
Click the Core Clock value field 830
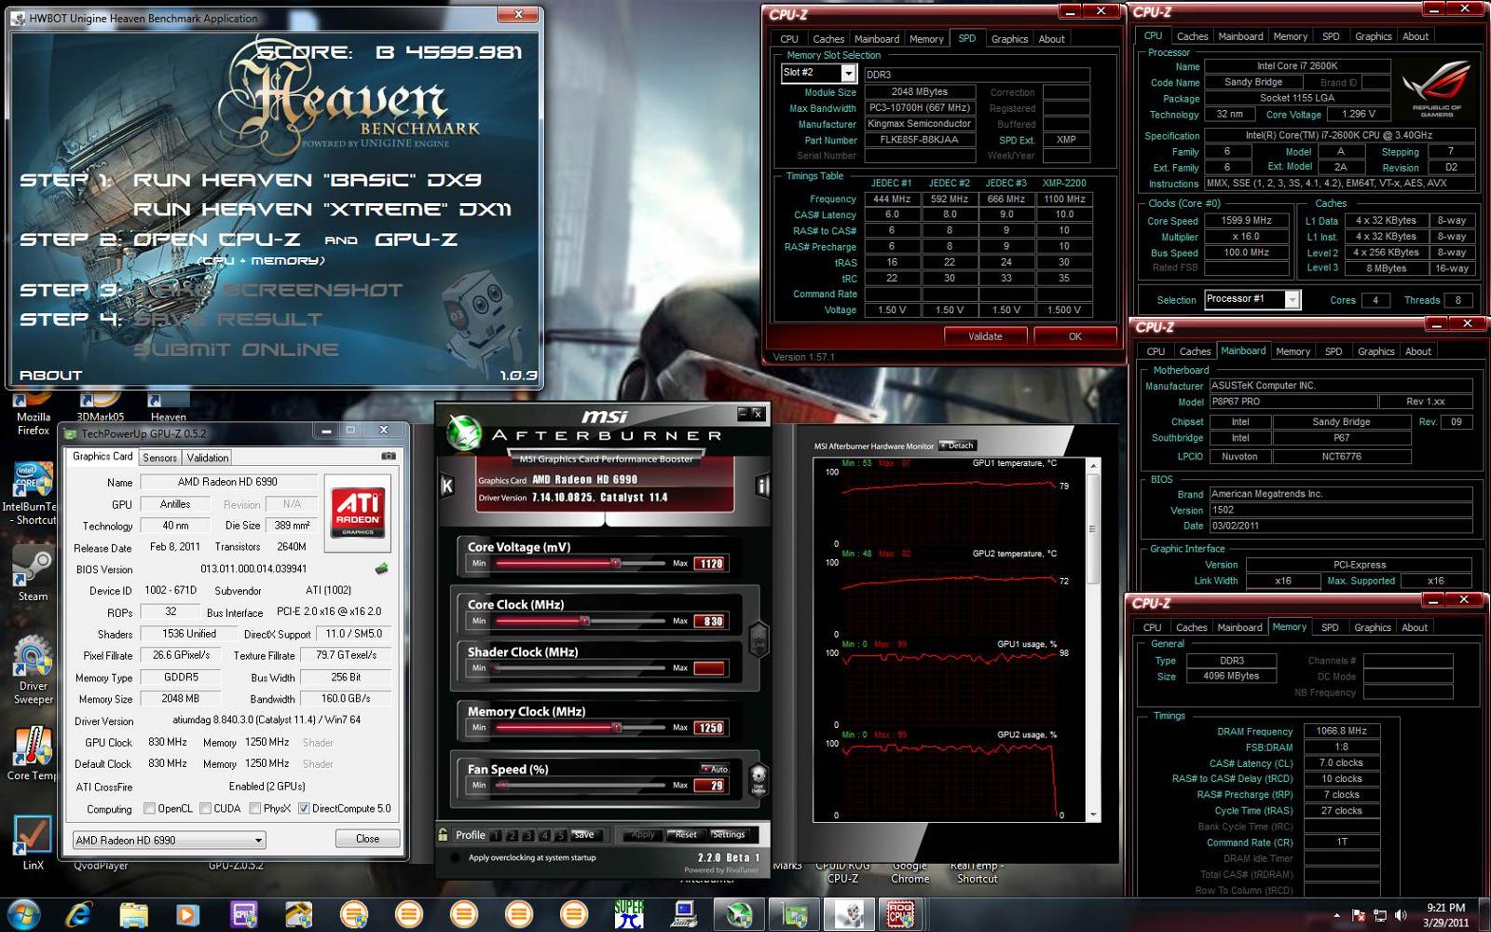pyautogui.click(x=710, y=621)
